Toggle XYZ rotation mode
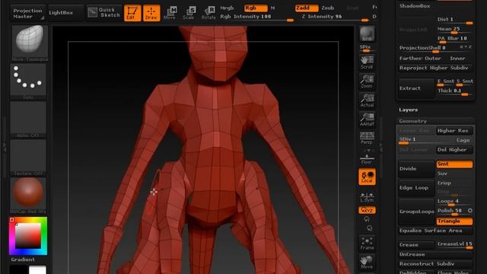Screen dimensions: 487x274 coord(367,210)
